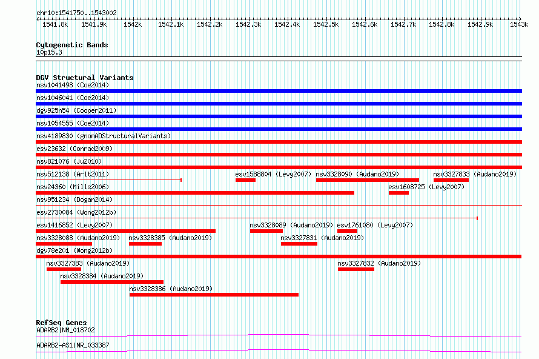Open nsv512138 (Arlt2011) label
The height and width of the screenshot is (359, 539).
click(x=73, y=174)
